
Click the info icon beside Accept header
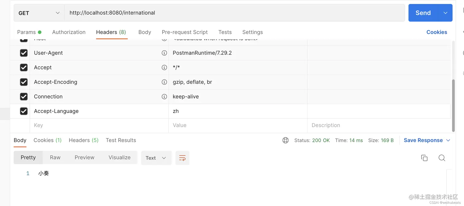coord(164,67)
